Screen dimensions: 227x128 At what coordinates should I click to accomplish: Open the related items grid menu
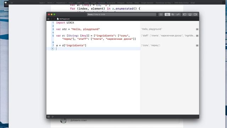tap(48, 19)
